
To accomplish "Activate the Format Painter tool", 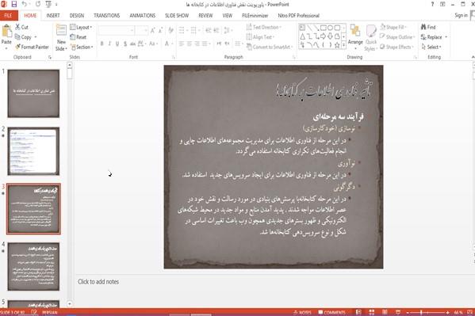I will click(x=32, y=47).
